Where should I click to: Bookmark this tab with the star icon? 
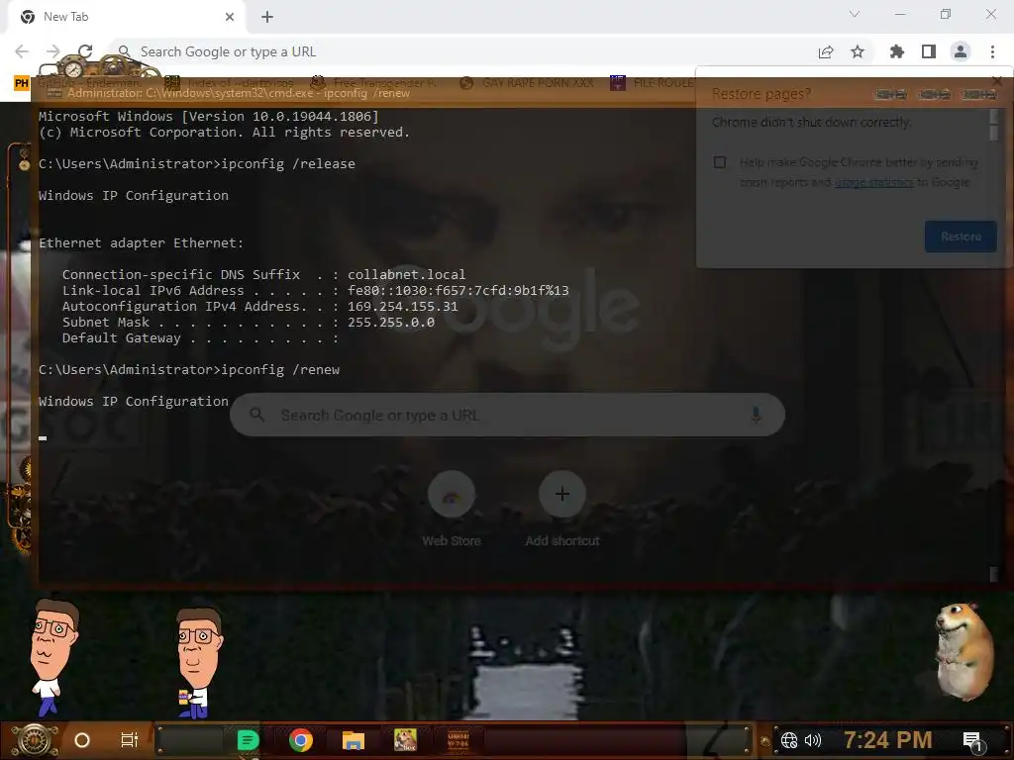click(858, 51)
